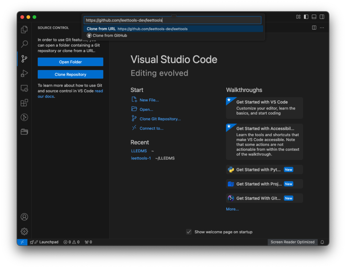346x268 pixels.
Task: Open Launchpad from the status bar
Action: 44,242
